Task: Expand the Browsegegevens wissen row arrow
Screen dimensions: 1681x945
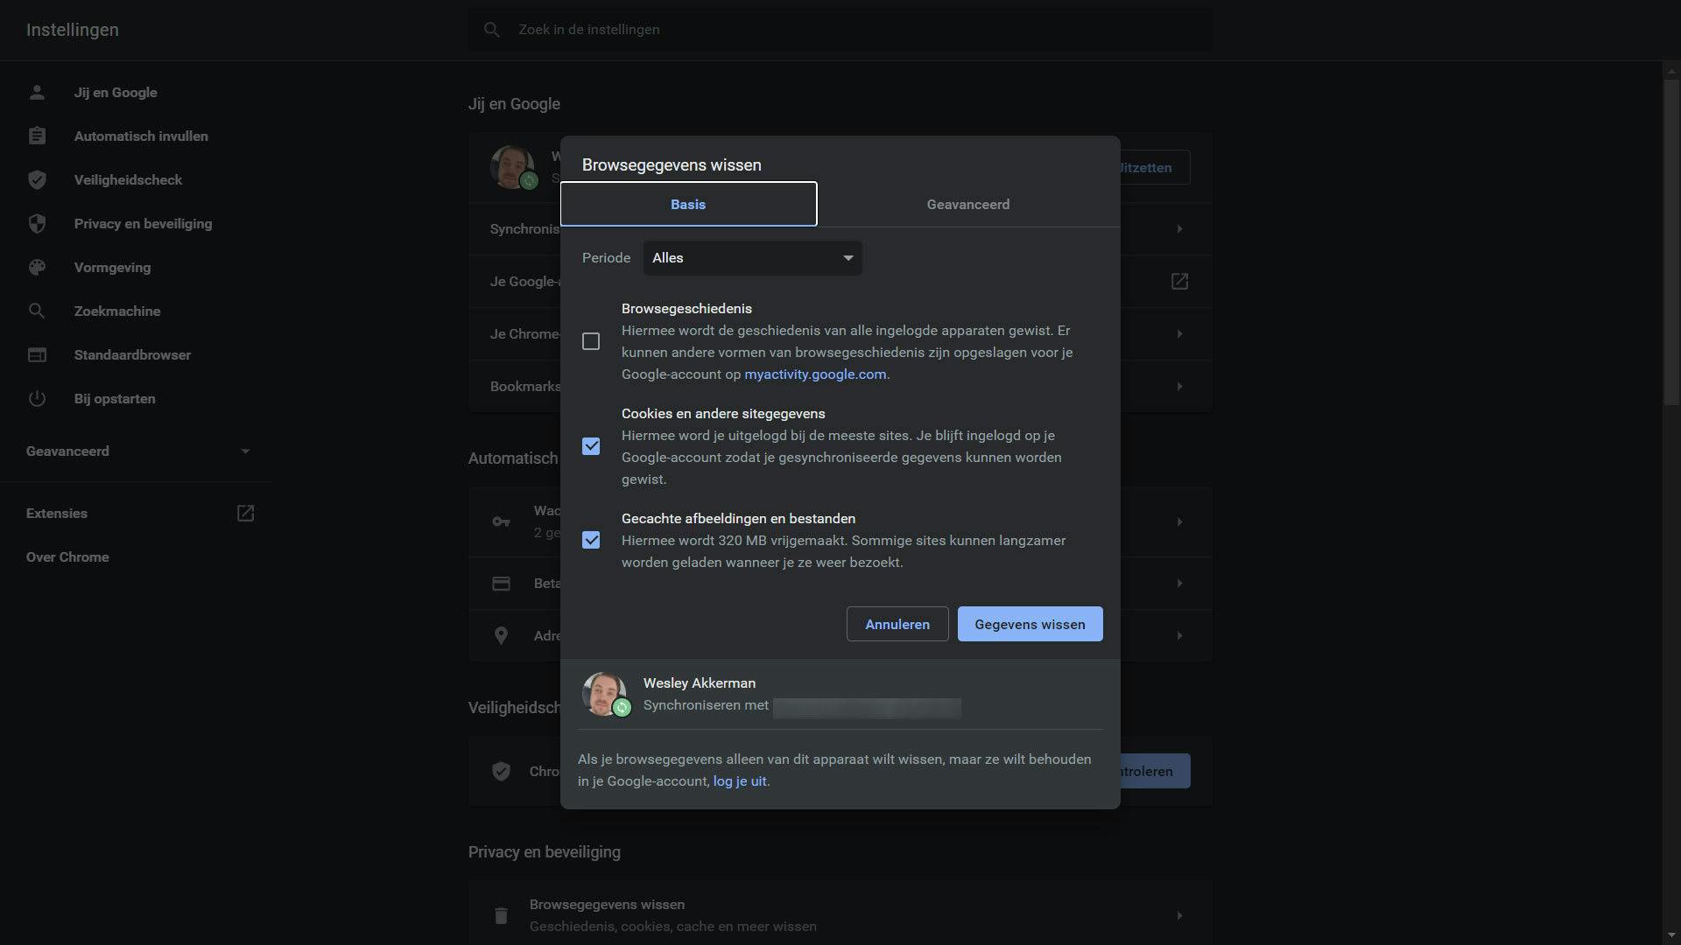Action: tap(1179, 915)
